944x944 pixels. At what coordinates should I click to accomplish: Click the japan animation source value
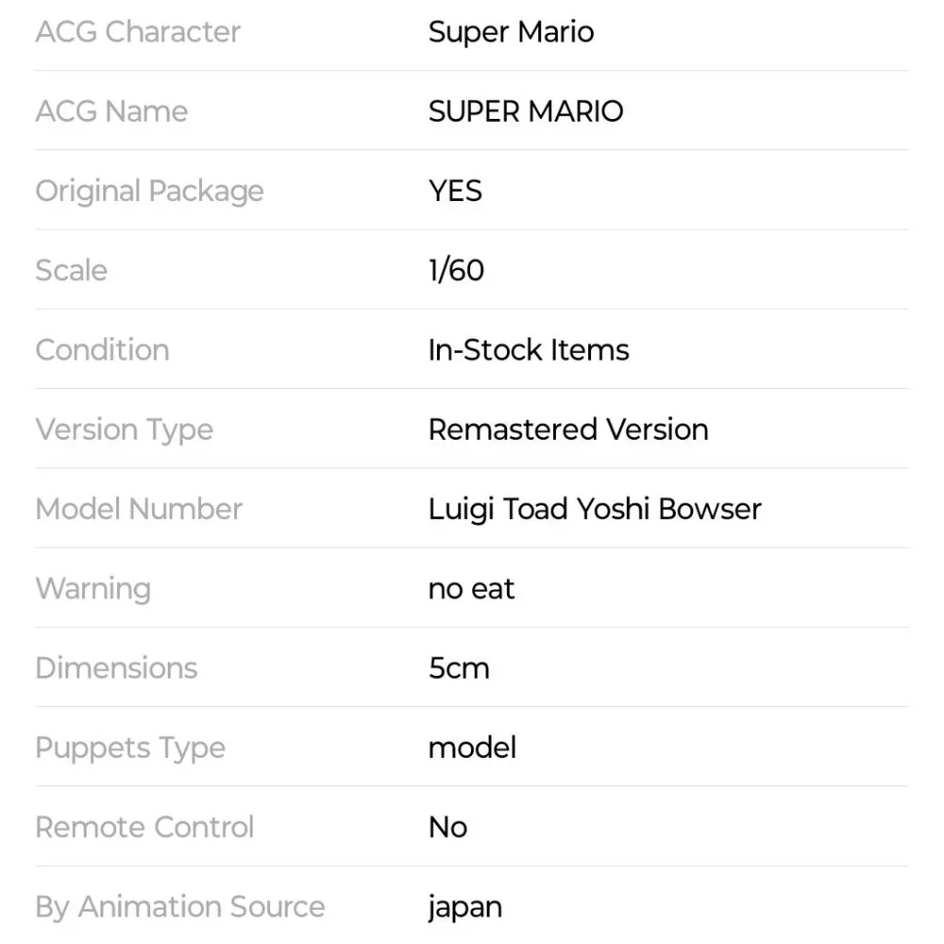coord(464,908)
